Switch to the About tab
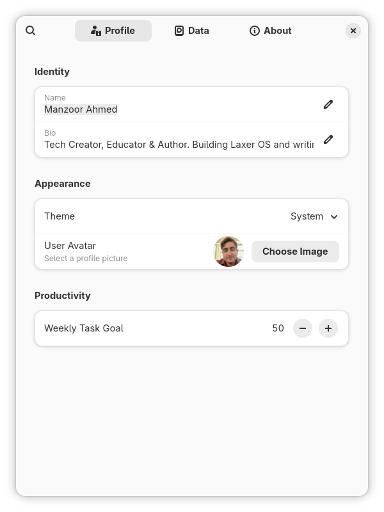Screen dimensions: 384x512 tap(270, 30)
